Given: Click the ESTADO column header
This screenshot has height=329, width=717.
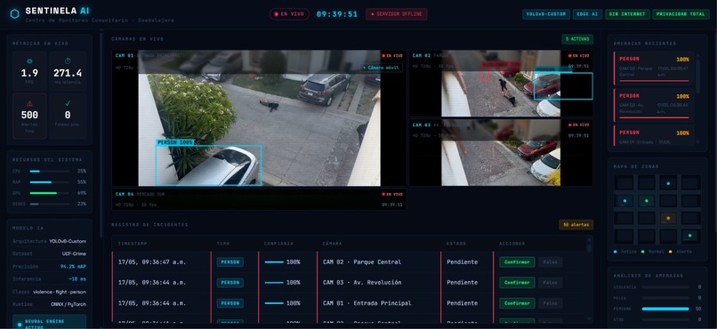Looking at the screenshot, I should coord(455,244).
